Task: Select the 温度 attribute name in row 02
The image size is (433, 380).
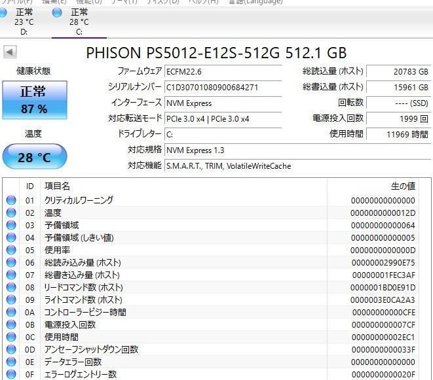Action: (53, 213)
